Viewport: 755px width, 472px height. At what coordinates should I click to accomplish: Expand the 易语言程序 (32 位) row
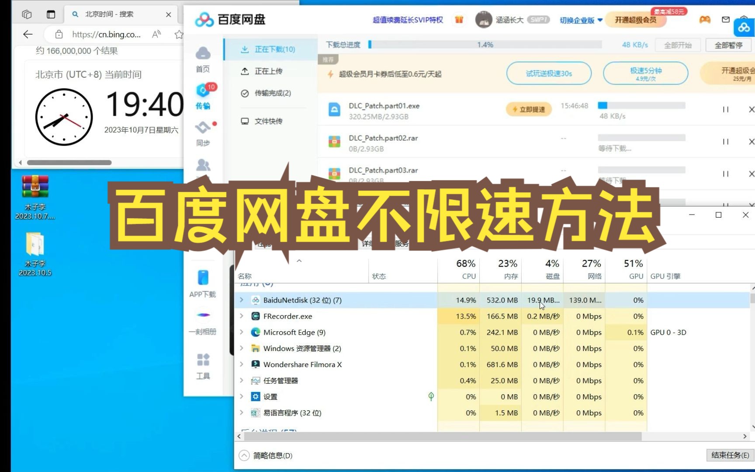(241, 413)
